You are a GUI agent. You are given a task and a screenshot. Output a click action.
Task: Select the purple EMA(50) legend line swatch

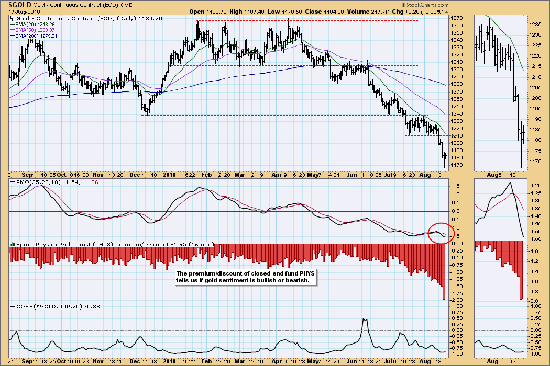[x=13, y=30]
